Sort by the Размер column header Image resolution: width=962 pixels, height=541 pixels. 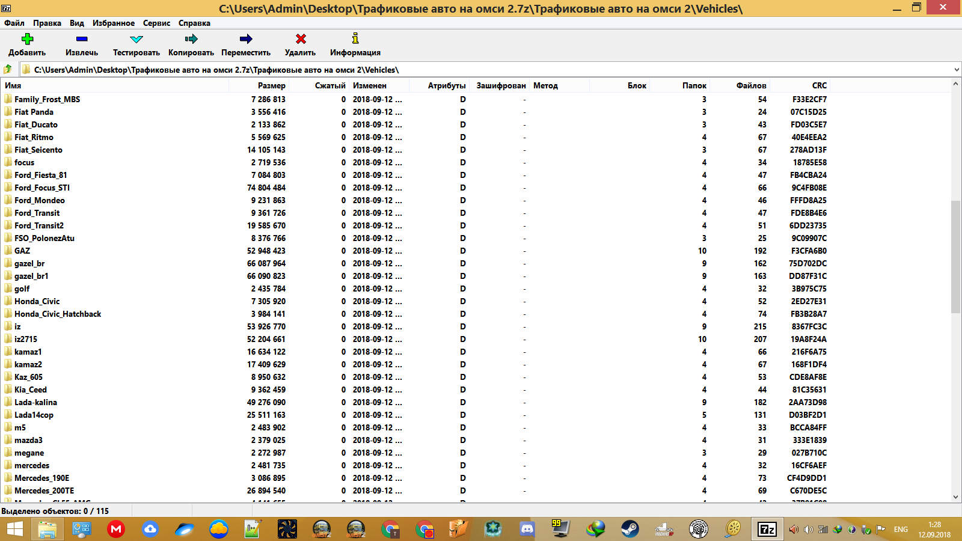[x=259, y=85]
